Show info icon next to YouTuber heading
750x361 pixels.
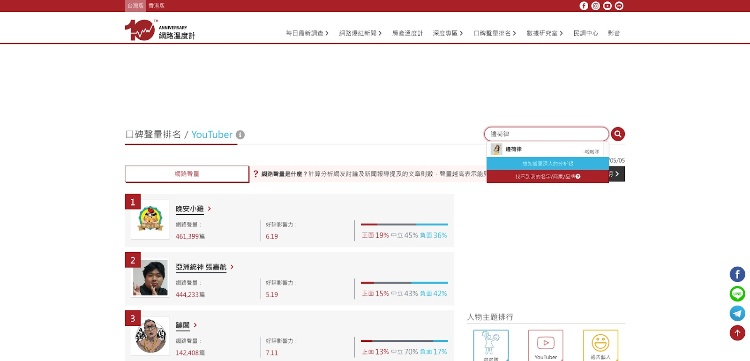tap(240, 135)
